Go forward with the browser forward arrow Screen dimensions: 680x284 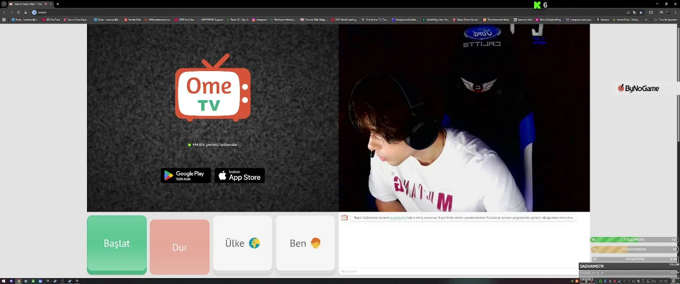(11, 12)
